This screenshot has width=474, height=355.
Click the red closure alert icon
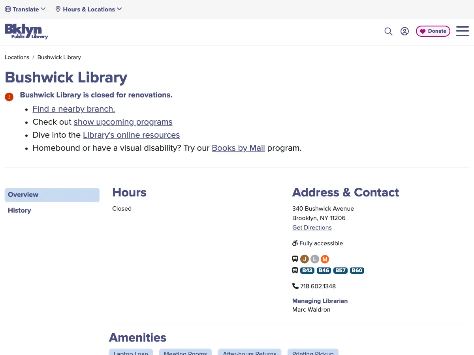point(9,97)
